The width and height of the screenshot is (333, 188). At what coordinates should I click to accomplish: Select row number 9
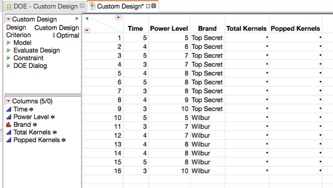click(x=119, y=109)
